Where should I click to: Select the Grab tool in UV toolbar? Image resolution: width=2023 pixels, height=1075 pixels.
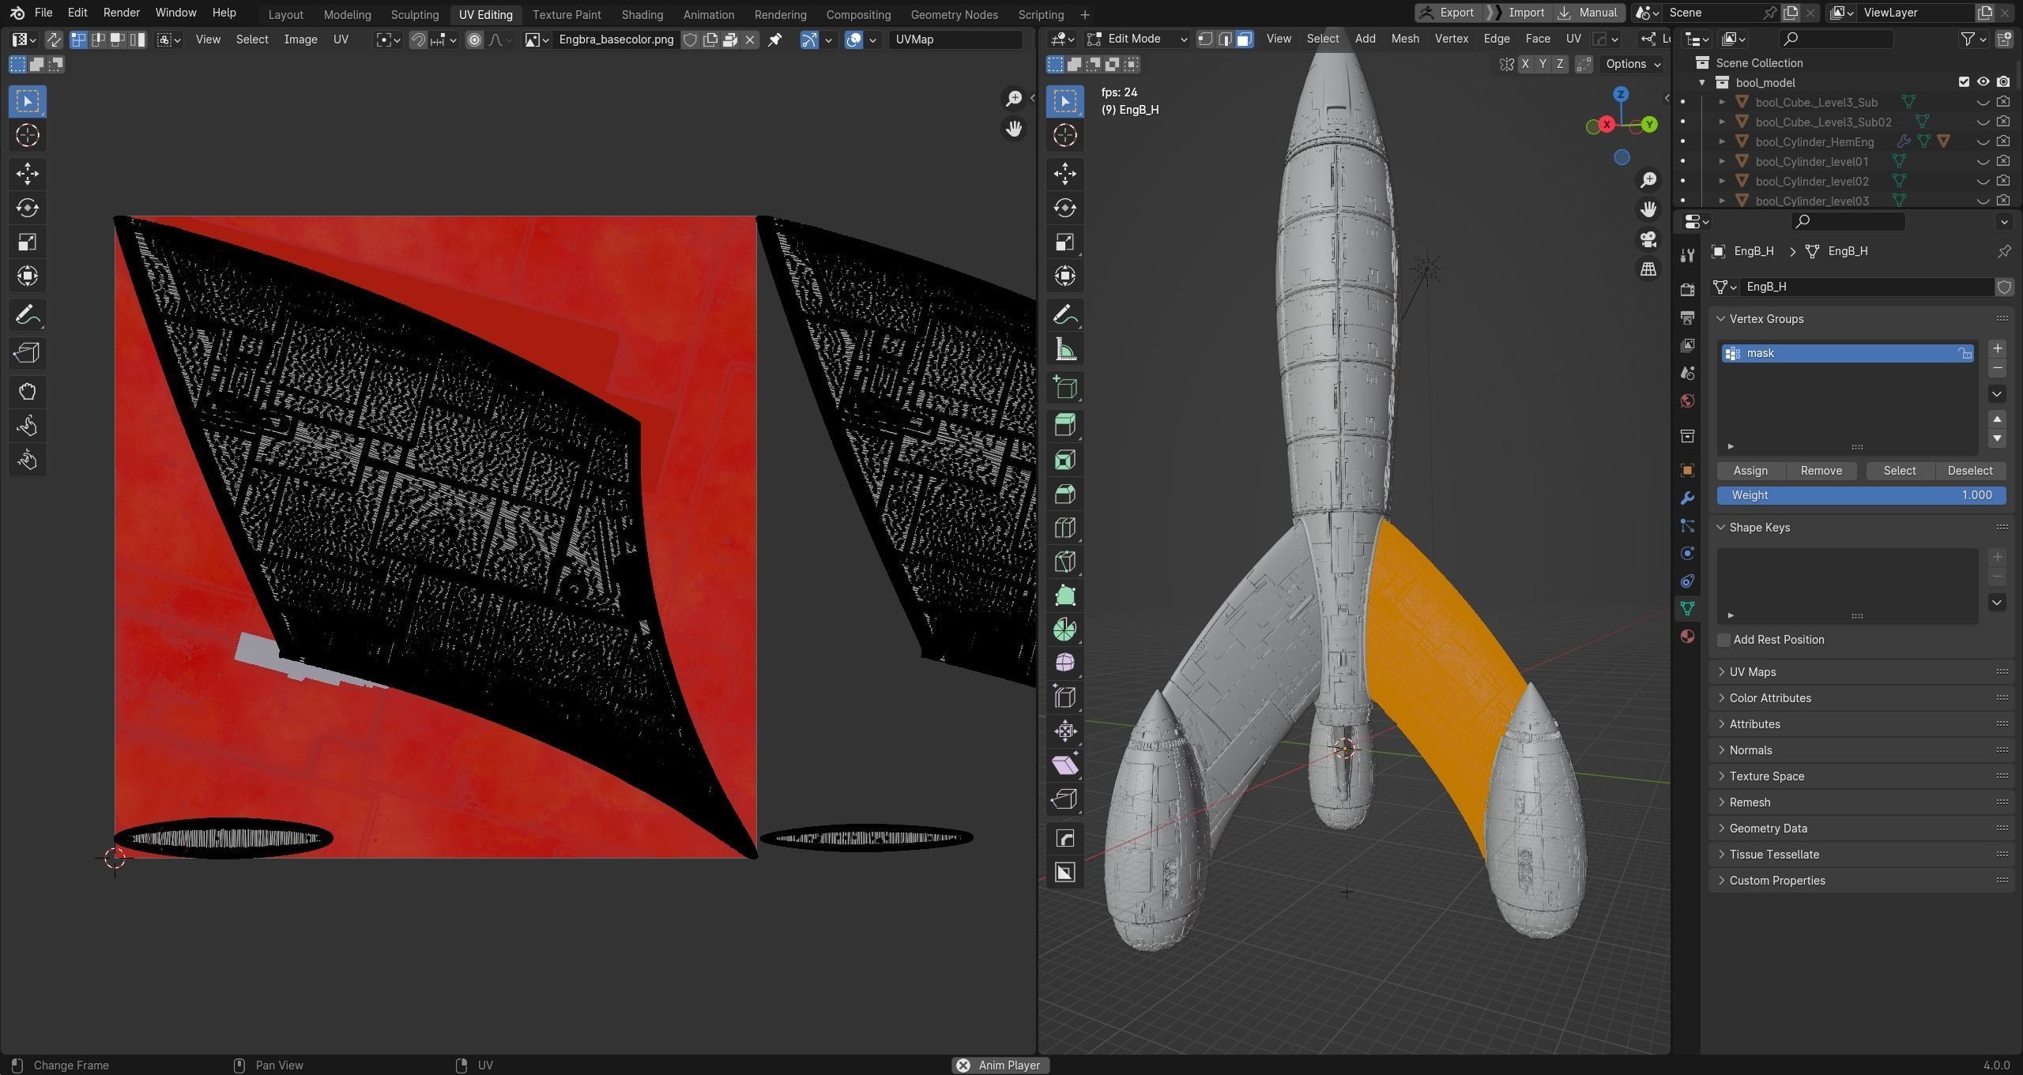pyautogui.click(x=28, y=392)
